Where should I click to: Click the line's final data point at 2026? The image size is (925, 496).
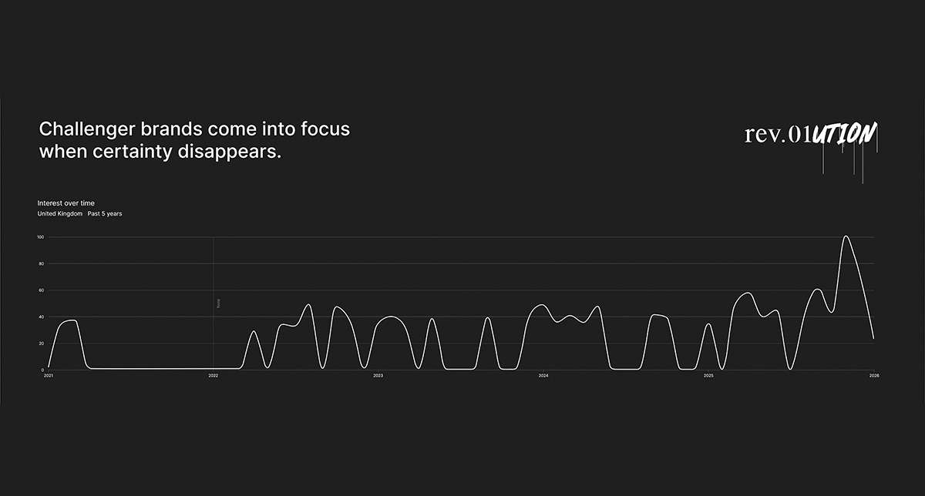coord(873,338)
